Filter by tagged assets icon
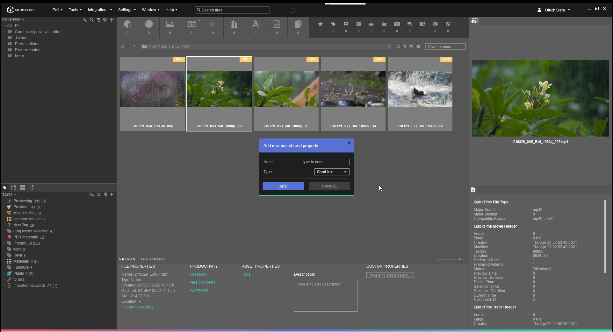Screen dimensions: 613x332 [333, 24]
